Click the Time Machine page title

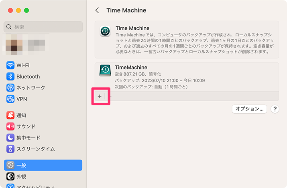point(126,10)
